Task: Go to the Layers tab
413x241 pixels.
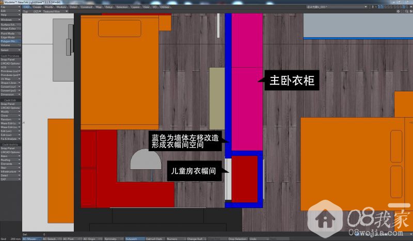Action: (135, 7)
